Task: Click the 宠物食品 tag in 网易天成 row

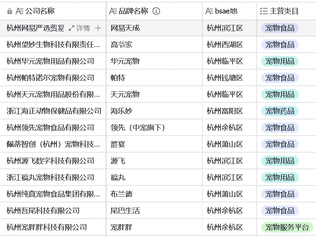Action: (x=280, y=28)
